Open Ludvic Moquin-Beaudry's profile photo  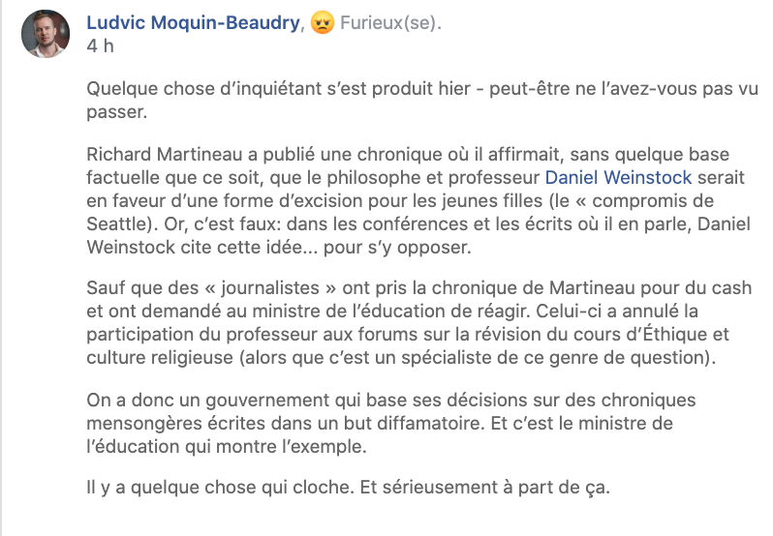click(46, 34)
